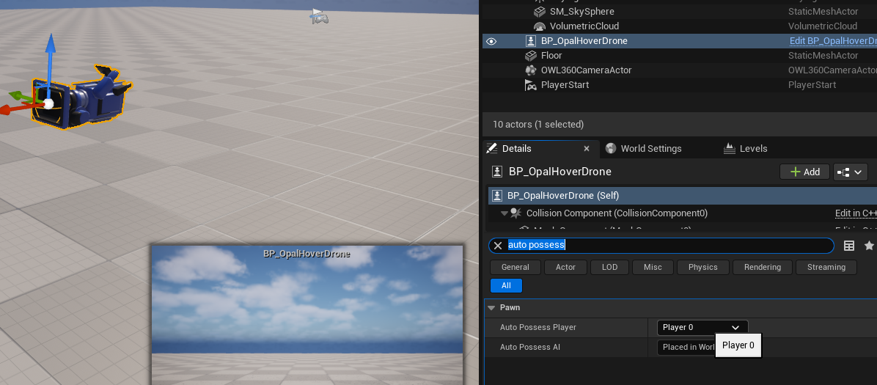877x385 pixels.
Task: Click the Add component button
Action: click(x=805, y=172)
